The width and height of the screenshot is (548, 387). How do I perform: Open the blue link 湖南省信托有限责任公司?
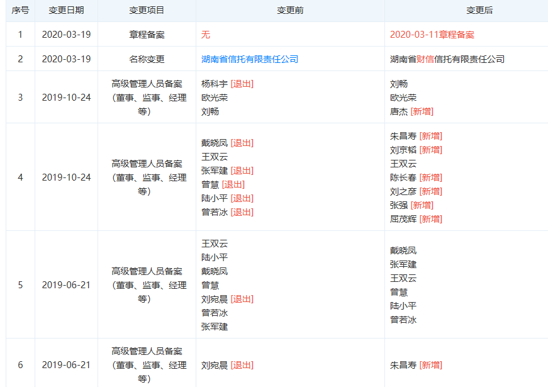250,59
